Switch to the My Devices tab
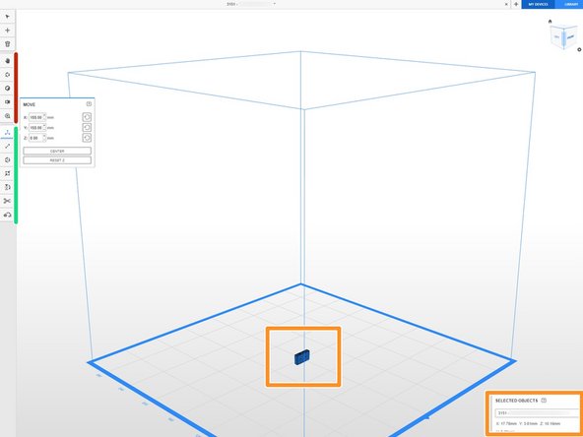The width and height of the screenshot is (583, 437). pyautogui.click(x=538, y=4)
